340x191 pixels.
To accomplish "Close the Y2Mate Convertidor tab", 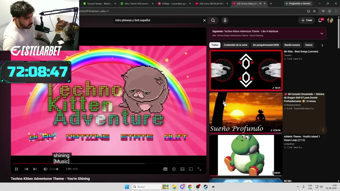I will 190,4.
